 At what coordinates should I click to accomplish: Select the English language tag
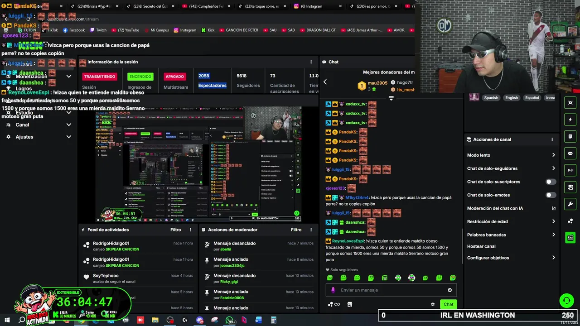click(x=512, y=98)
